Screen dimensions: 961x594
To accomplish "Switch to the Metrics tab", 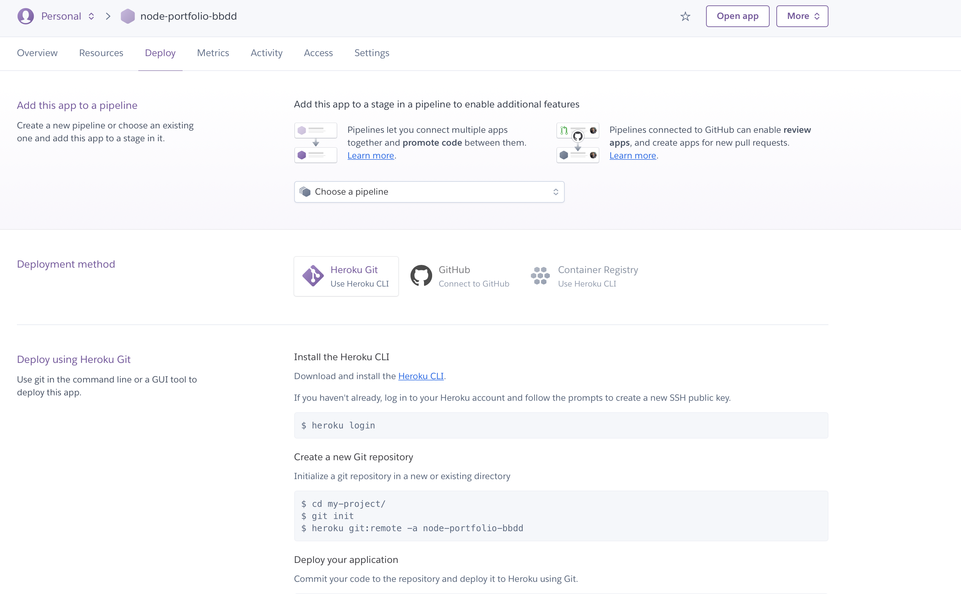I will [x=213, y=53].
